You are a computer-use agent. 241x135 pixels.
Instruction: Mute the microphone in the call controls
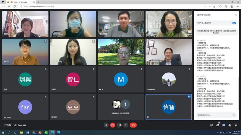pyautogui.click(x=106, y=125)
